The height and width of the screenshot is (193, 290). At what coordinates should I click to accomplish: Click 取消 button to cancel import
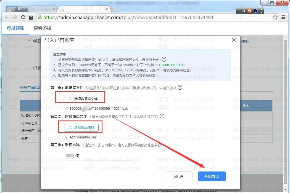179,176
